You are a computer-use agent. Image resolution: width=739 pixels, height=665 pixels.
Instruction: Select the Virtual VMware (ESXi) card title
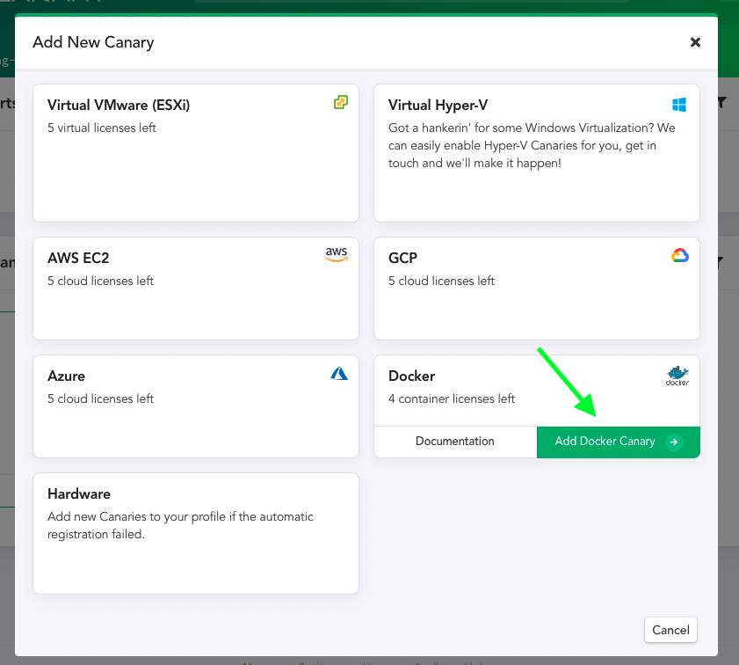tap(119, 106)
